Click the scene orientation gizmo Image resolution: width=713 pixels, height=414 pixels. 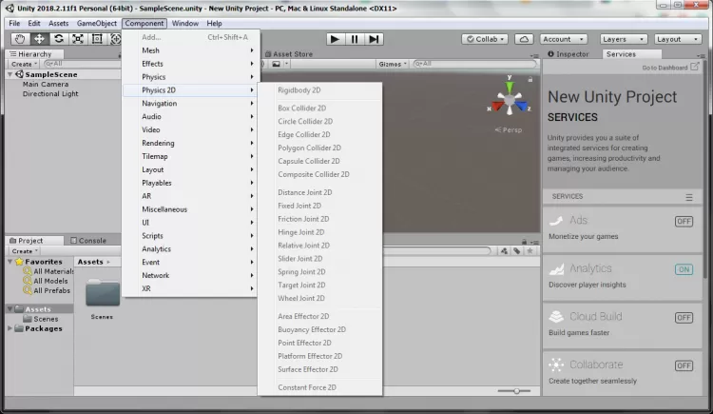tap(510, 98)
